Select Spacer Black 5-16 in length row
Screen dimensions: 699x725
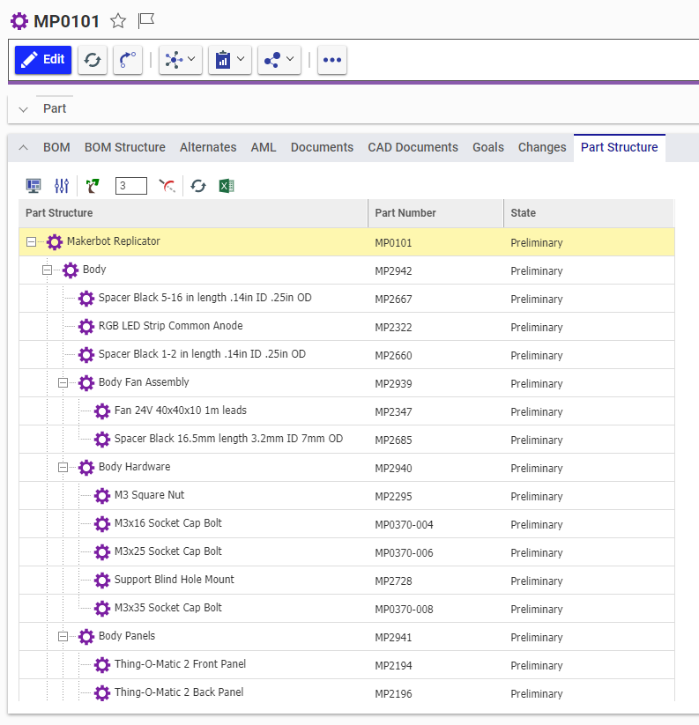(x=346, y=299)
